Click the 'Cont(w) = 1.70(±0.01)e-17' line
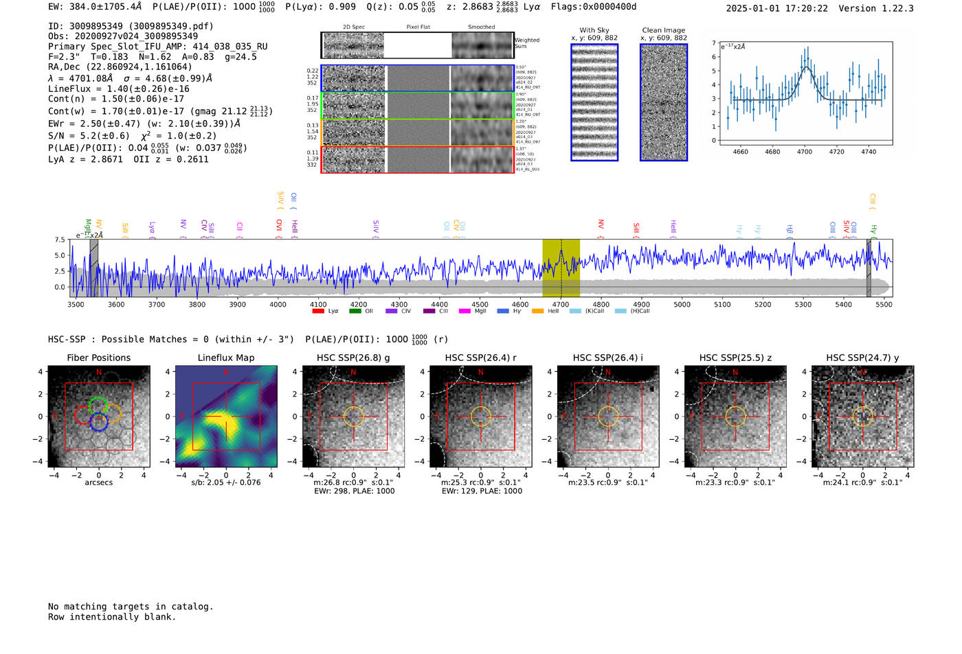Viewport: 962px width, 654px height. [160, 110]
